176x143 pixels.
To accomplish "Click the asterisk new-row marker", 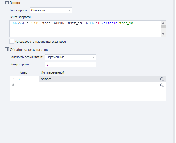I will pyautogui.click(x=13, y=85).
